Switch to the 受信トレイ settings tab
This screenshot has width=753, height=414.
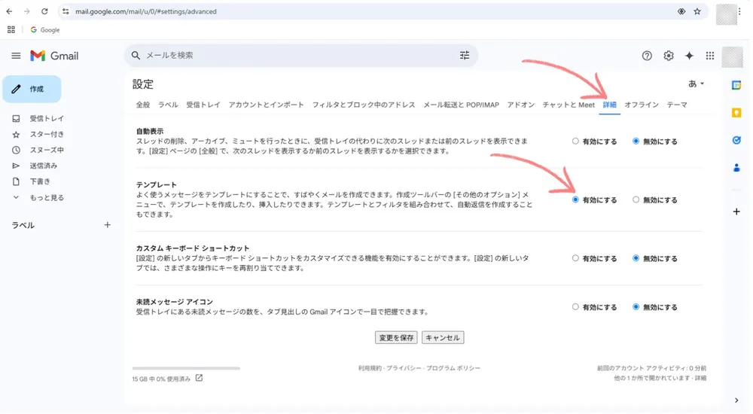(203, 105)
